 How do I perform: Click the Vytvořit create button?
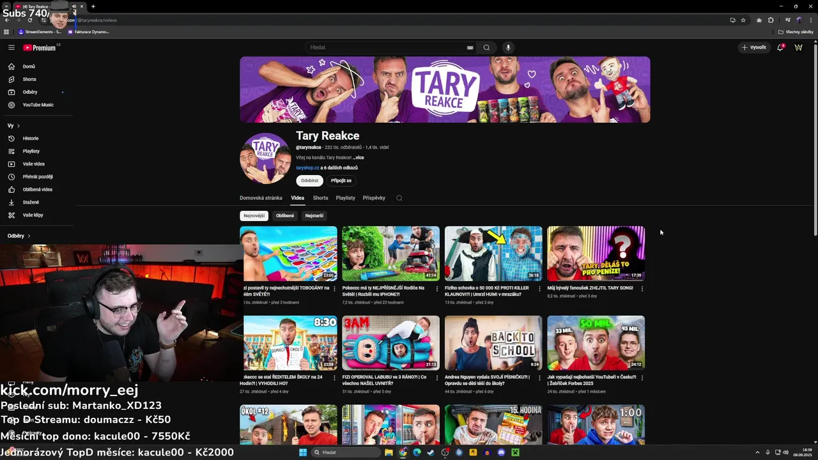(754, 47)
